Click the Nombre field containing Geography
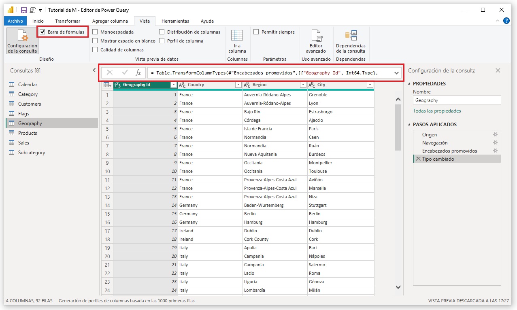 tap(457, 100)
